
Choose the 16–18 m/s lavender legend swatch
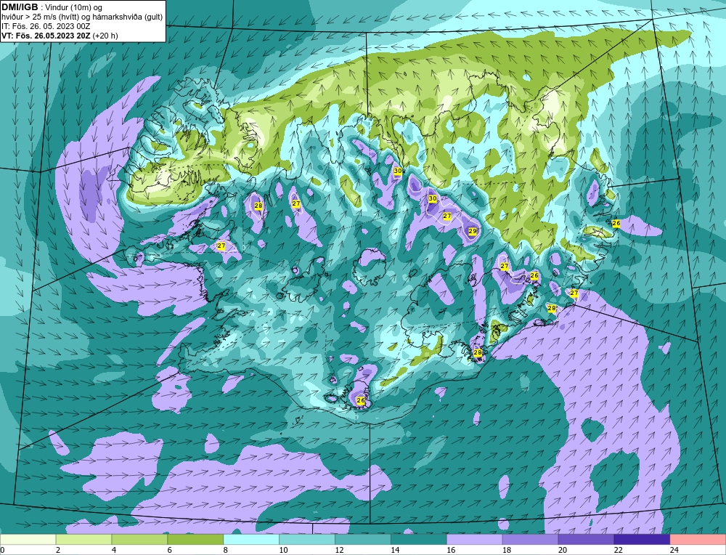click(475, 540)
